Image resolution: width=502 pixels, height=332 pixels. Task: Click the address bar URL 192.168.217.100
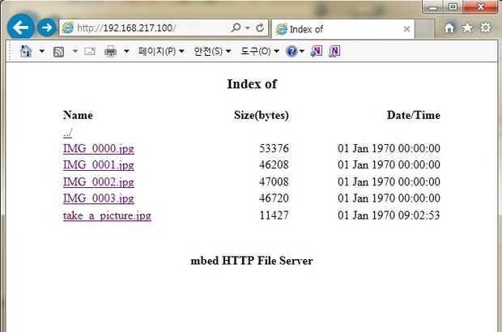[126, 28]
